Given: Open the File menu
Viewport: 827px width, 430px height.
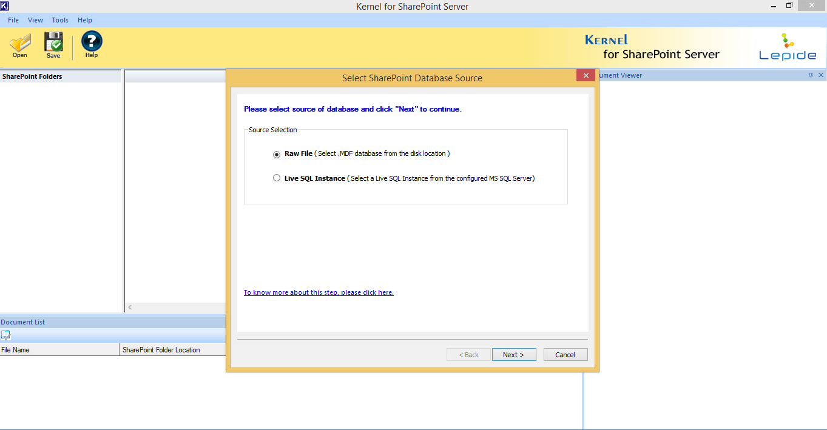Looking at the screenshot, I should pyautogui.click(x=13, y=20).
